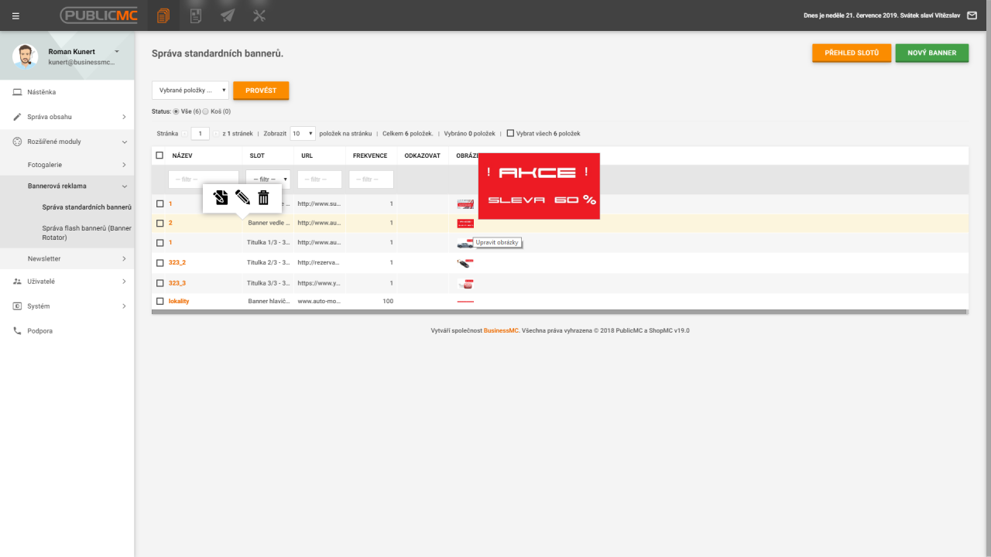Open the 323_3 banner image thumbnail
Screen dimensions: 991x557
(x=465, y=283)
